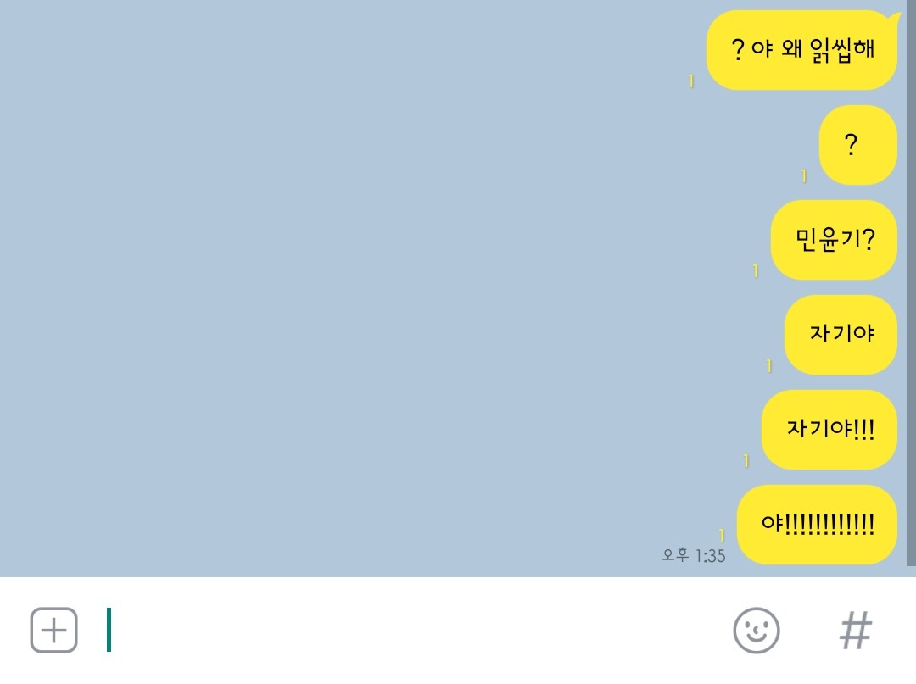Tap the hashtag search icon

(x=856, y=631)
